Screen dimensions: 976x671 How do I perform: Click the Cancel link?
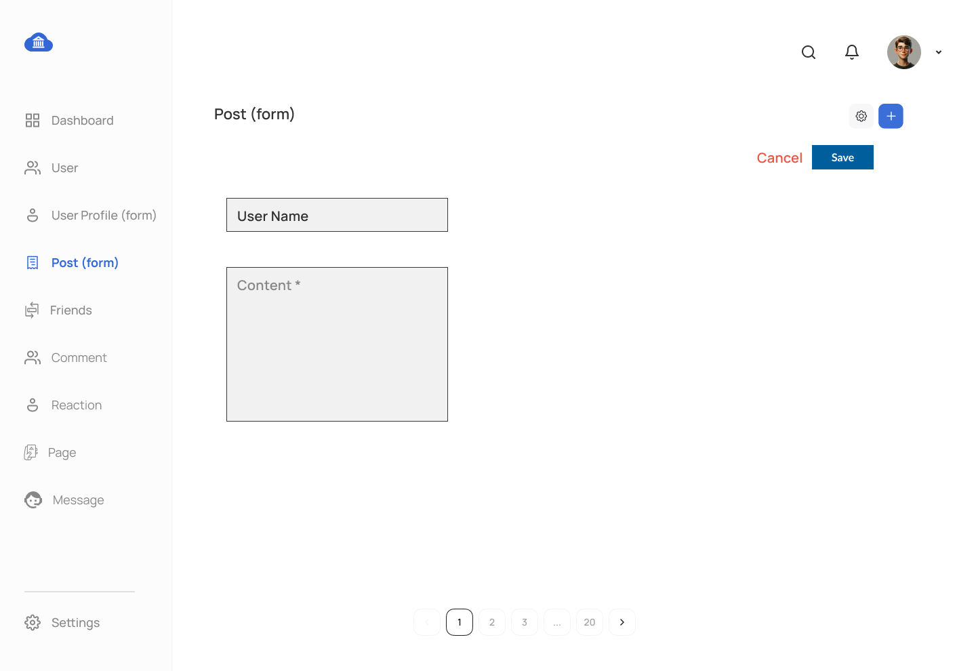(779, 158)
